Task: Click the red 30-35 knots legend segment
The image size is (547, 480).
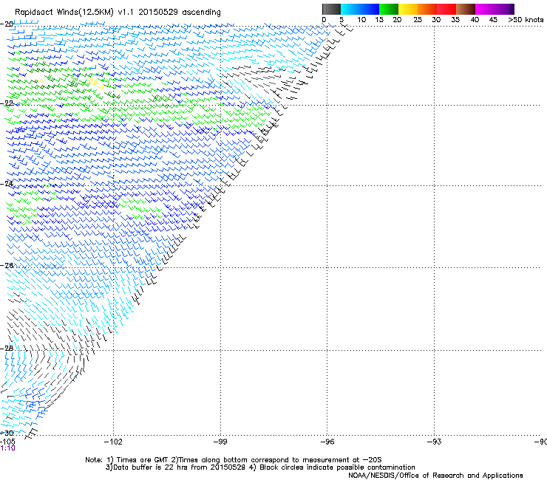Action: coord(446,9)
